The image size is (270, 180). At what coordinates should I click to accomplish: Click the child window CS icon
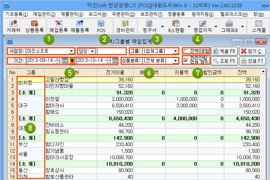[x=10, y=41]
